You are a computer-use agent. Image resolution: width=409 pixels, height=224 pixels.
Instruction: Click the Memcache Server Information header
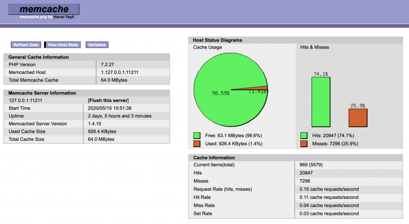pos(42,93)
